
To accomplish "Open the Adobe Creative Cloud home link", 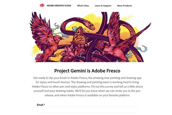I will point(59,6).
